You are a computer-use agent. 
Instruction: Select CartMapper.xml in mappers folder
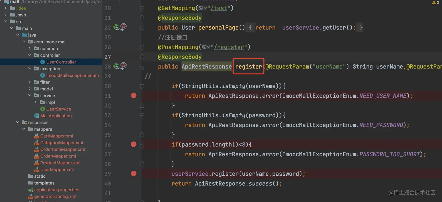click(x=57, y=136)
